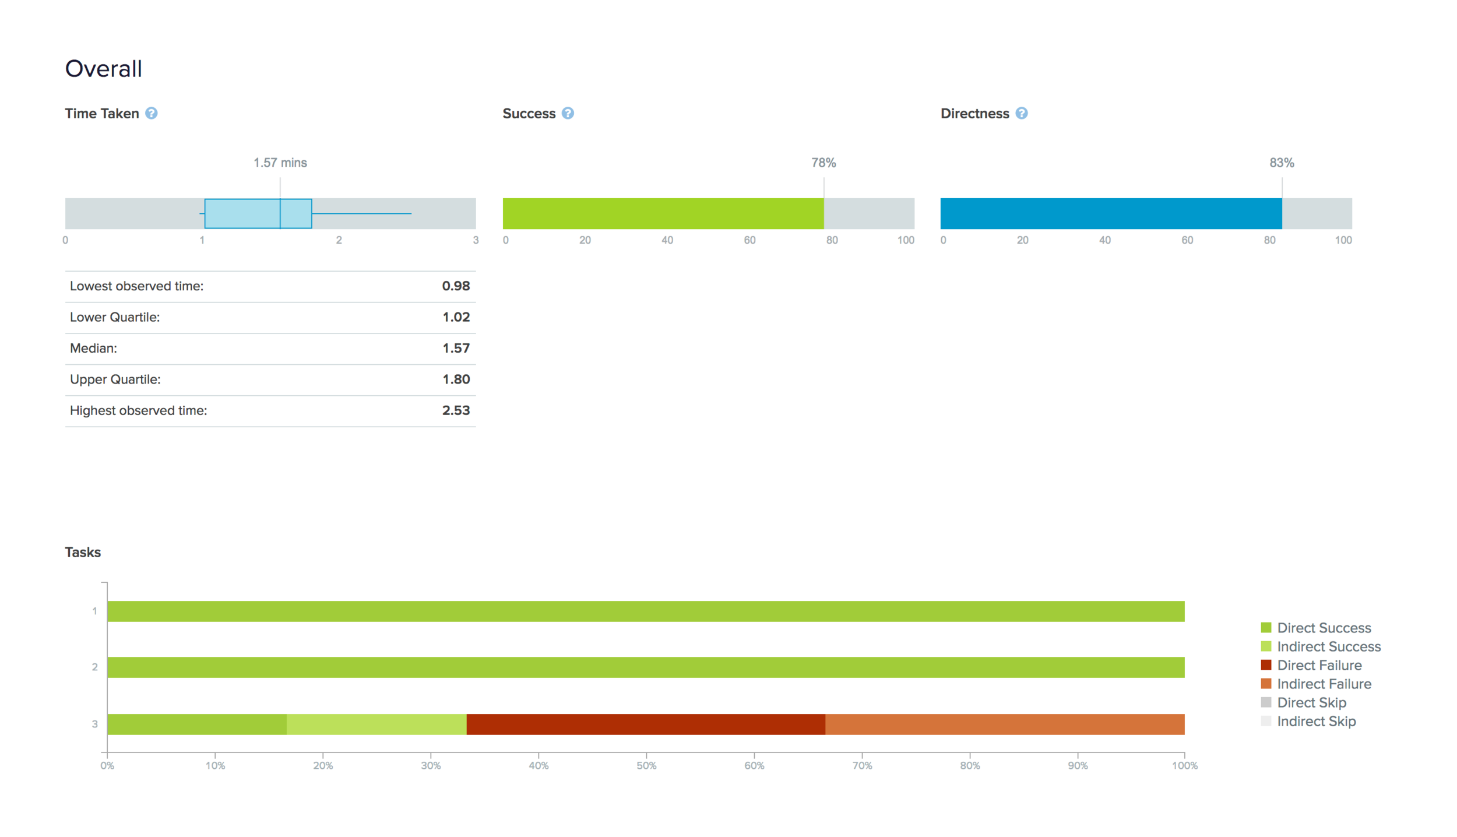Click the green Success progress bar

point(663,213)
